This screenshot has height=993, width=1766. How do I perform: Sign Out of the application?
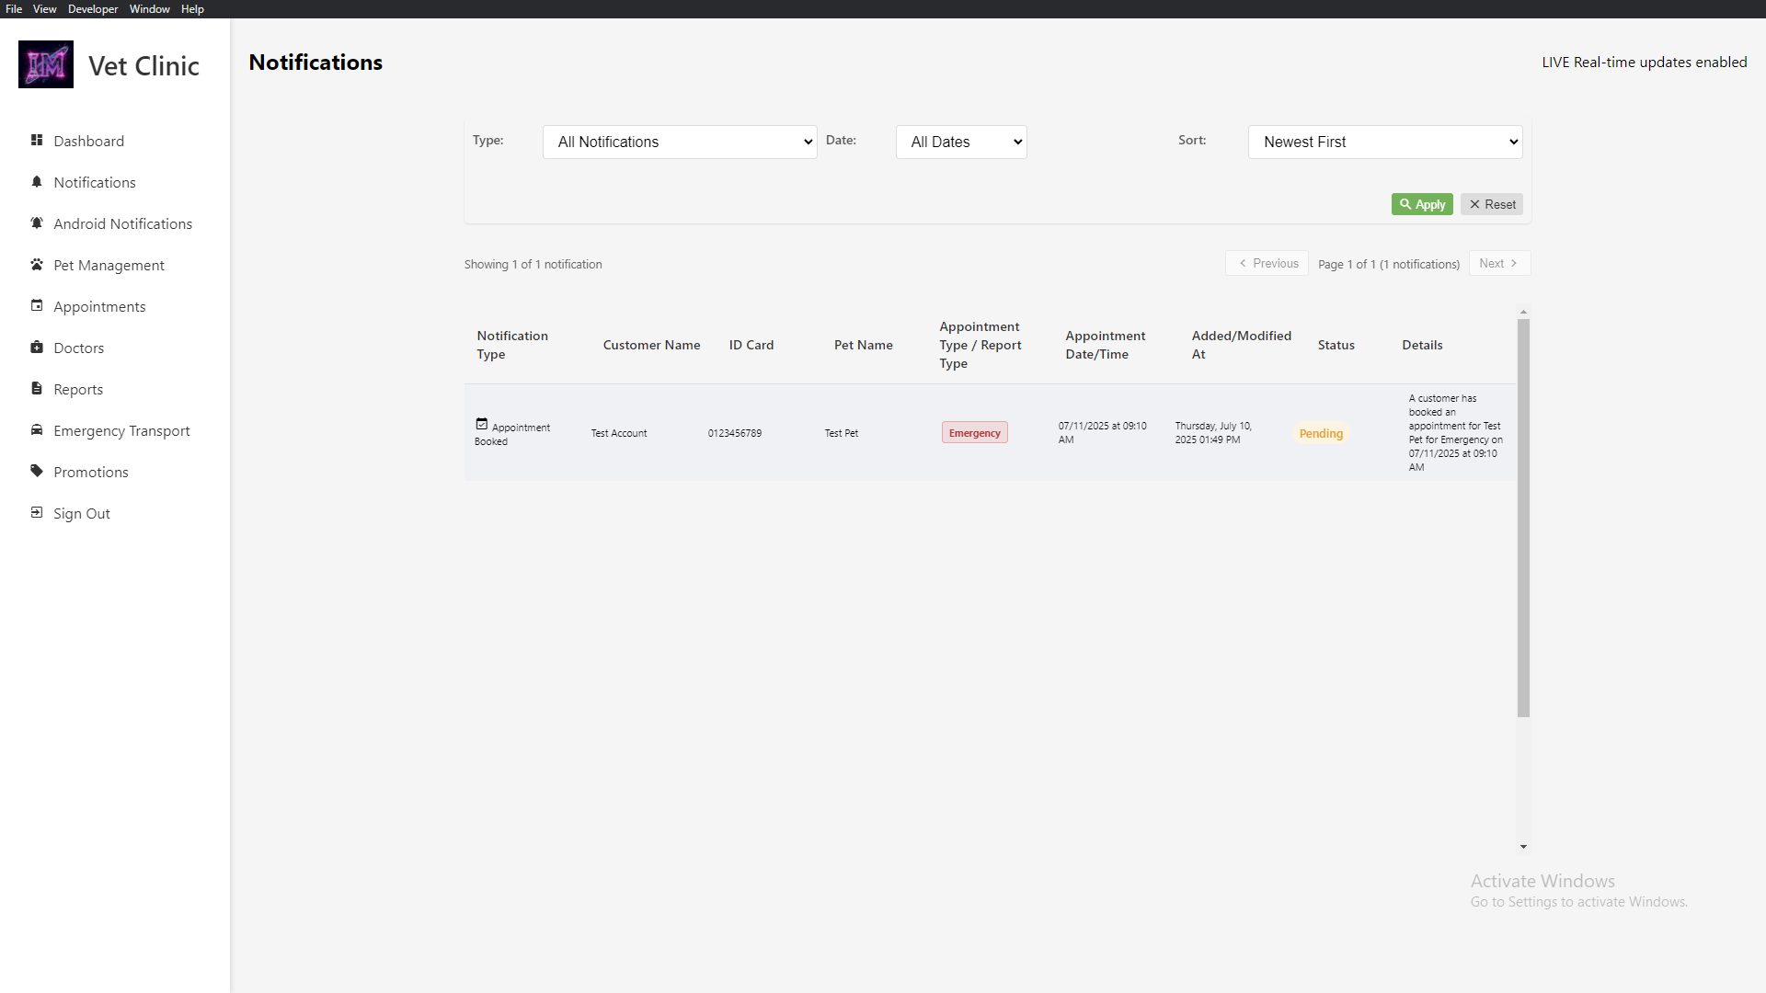pyautogui.click(x=81, y=513)
